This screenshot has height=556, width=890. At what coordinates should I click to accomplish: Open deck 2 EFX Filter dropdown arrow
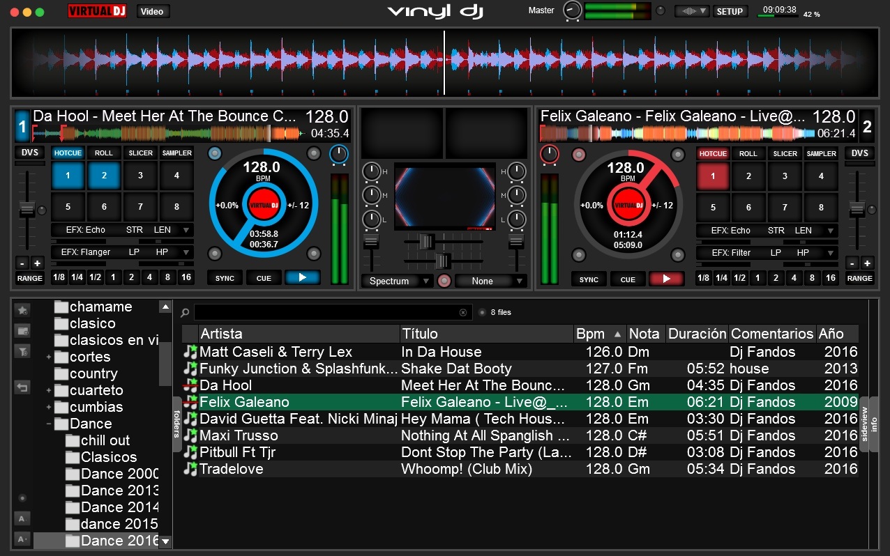(831, 253)
